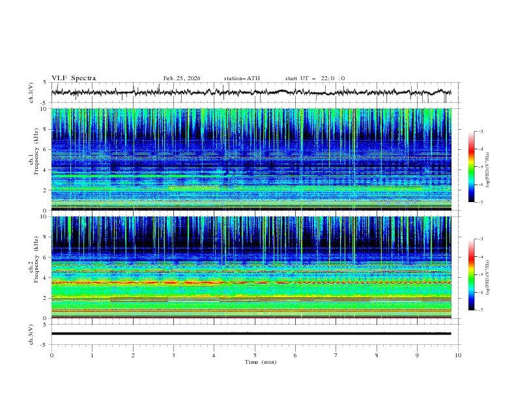
Task: Click the "8" kHz tick of ch.1 spectrogram
Action: (x=46, y=129)
